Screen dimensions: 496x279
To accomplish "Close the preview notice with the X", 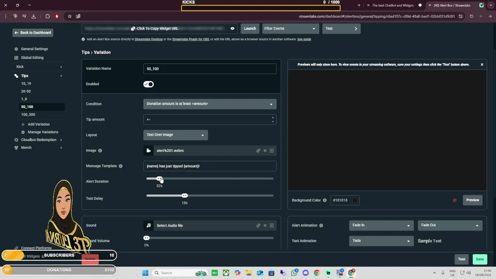I will pyautogui.click(x=482, y=65).
